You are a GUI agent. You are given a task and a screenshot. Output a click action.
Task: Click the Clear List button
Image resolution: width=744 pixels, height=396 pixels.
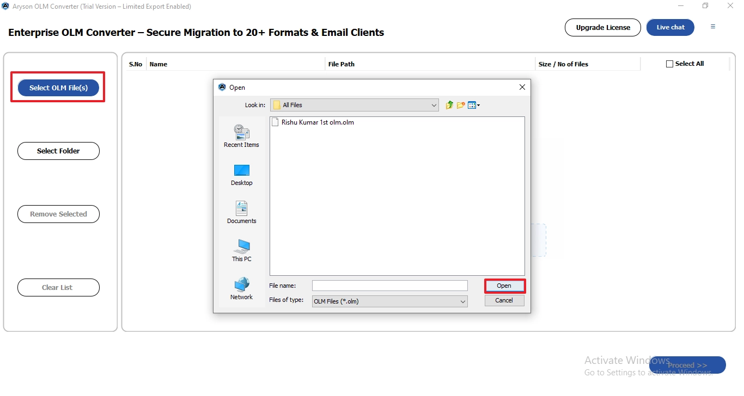(58, 287)
